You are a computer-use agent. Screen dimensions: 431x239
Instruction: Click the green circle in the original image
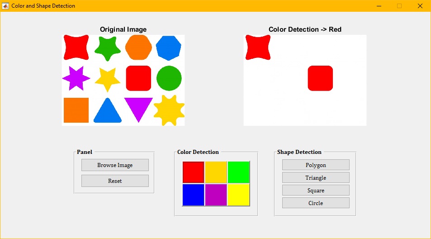pyautogui.click(x=169, y=78)
